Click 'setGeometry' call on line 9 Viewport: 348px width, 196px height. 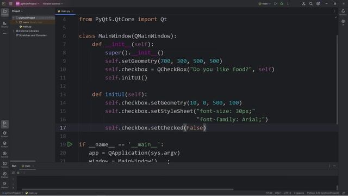(139, 61)
